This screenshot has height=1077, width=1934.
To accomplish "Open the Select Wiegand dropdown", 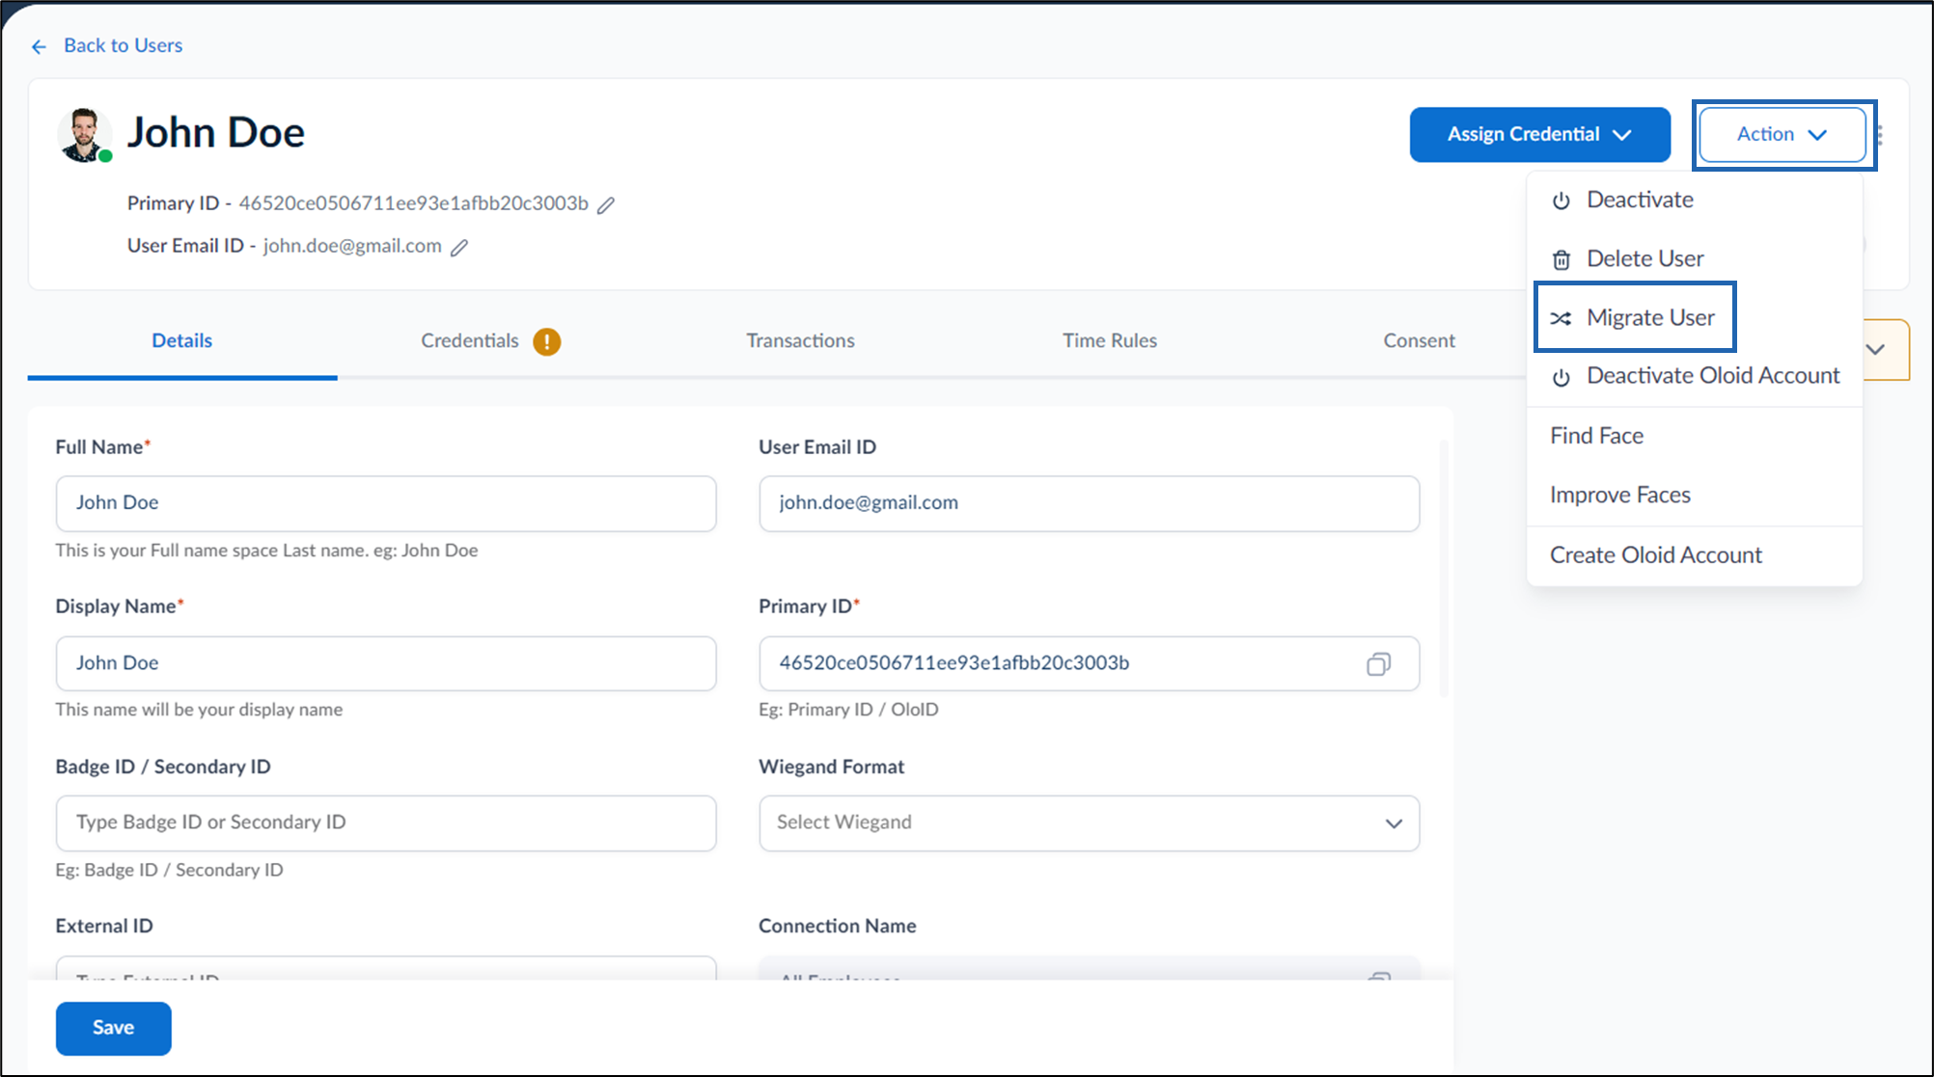I will coord(1089,822).
